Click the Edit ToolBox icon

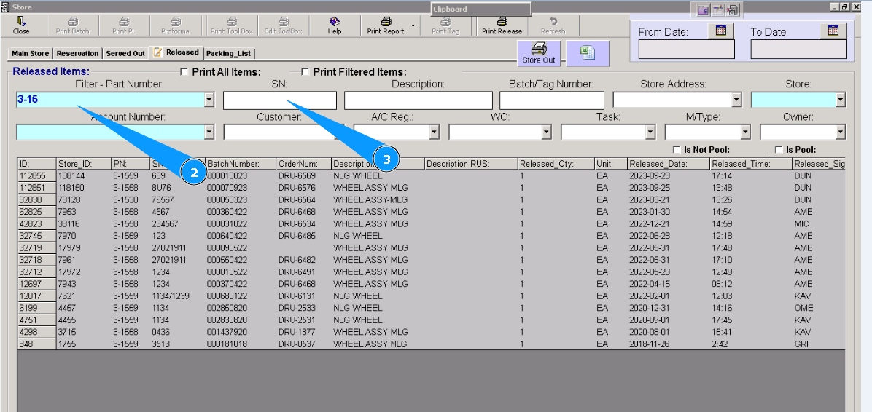(283, 25)
